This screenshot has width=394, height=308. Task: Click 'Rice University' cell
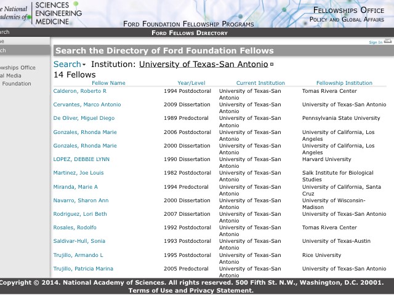pyautogui.click(x=321, y=255)
